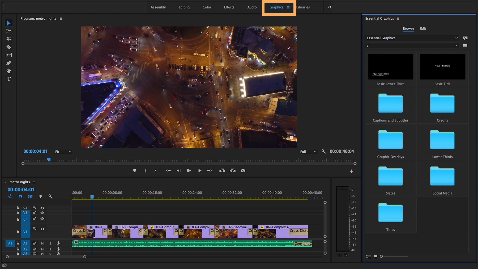Add a marker in the Program Monitor
The width and height of the screenshot is (478, 269).
point(135,170)
